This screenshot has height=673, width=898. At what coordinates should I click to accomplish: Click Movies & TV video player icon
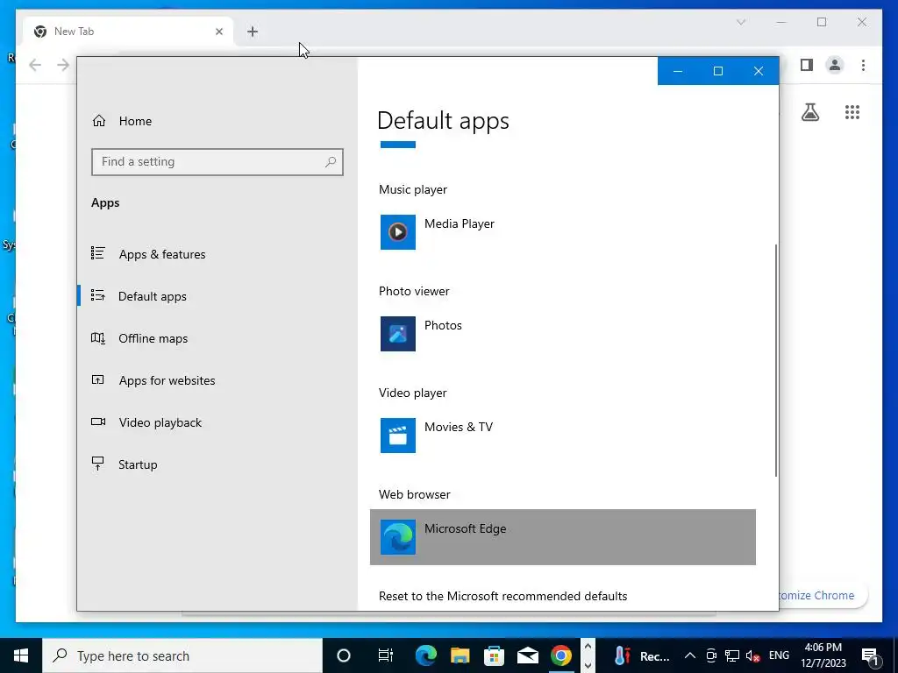tap(398, 436)
